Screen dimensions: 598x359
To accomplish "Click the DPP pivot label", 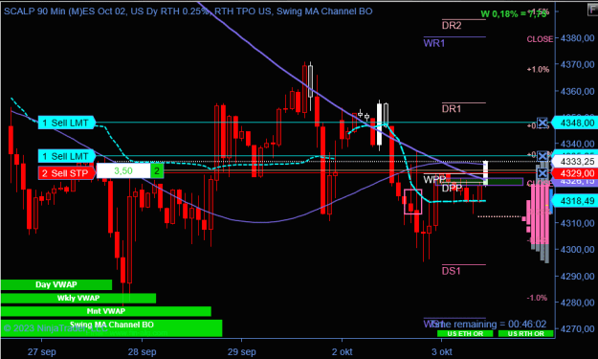I will coord(452,188).
